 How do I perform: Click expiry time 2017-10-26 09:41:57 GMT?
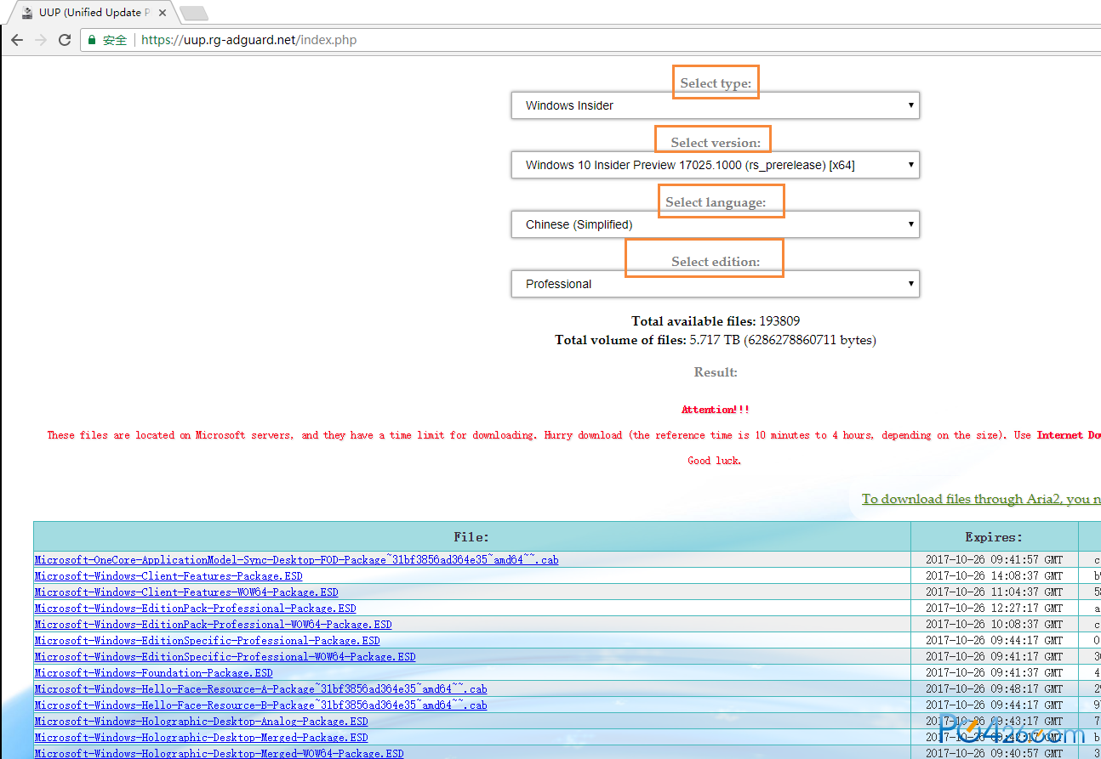(x=994, y=560)
